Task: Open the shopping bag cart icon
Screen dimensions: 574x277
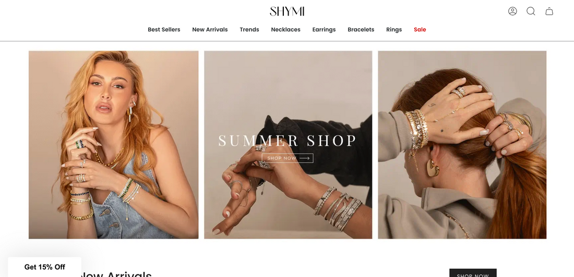Action: [x=549, y=11]
